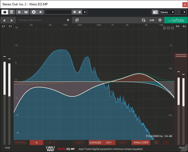Switch to the B setting slot
The width and height of the screenshot is (188, 152).
click(50, 142)
